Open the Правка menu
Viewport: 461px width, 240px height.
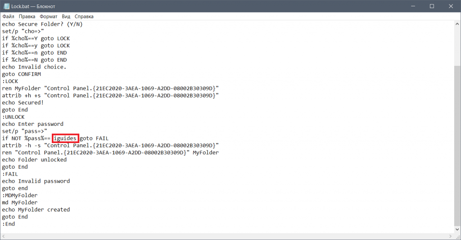pos(27,17)
